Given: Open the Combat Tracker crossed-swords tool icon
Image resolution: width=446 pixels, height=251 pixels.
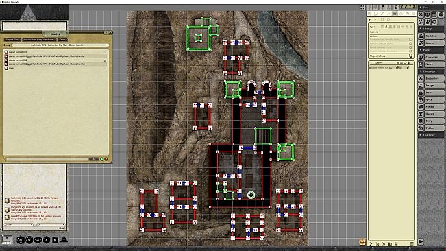Looking at the screenshot, I should [421, 15].
